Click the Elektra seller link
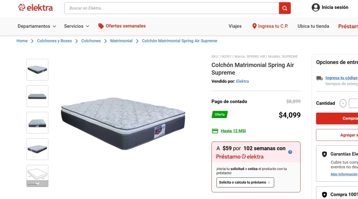Image resolution: width=358 pixels, height=199 pixels. [x=242, y=81]
